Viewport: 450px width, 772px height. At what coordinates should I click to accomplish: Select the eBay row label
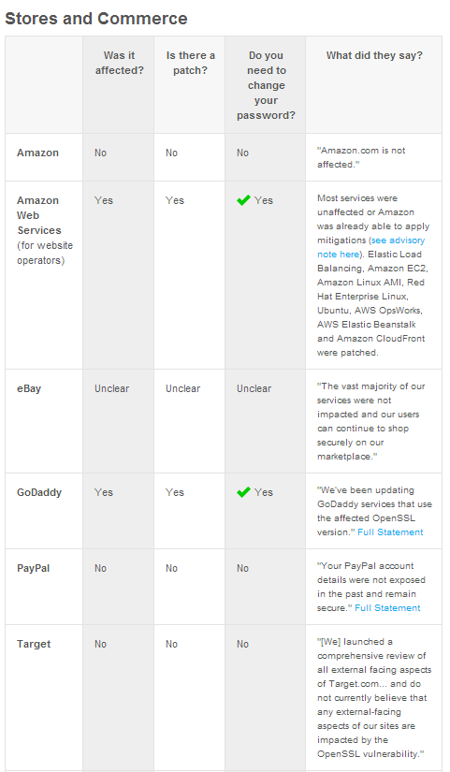[x=29, y=388]
